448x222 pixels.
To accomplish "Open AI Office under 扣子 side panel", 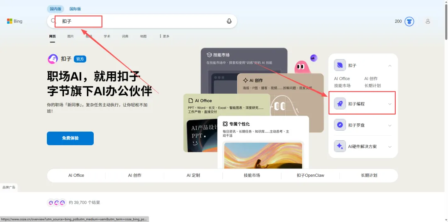I will 342,78.
